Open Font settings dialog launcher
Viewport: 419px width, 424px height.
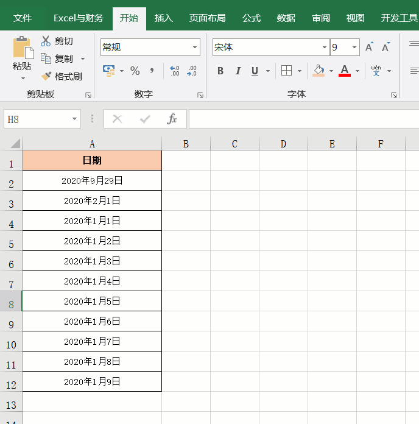point(394,95)
